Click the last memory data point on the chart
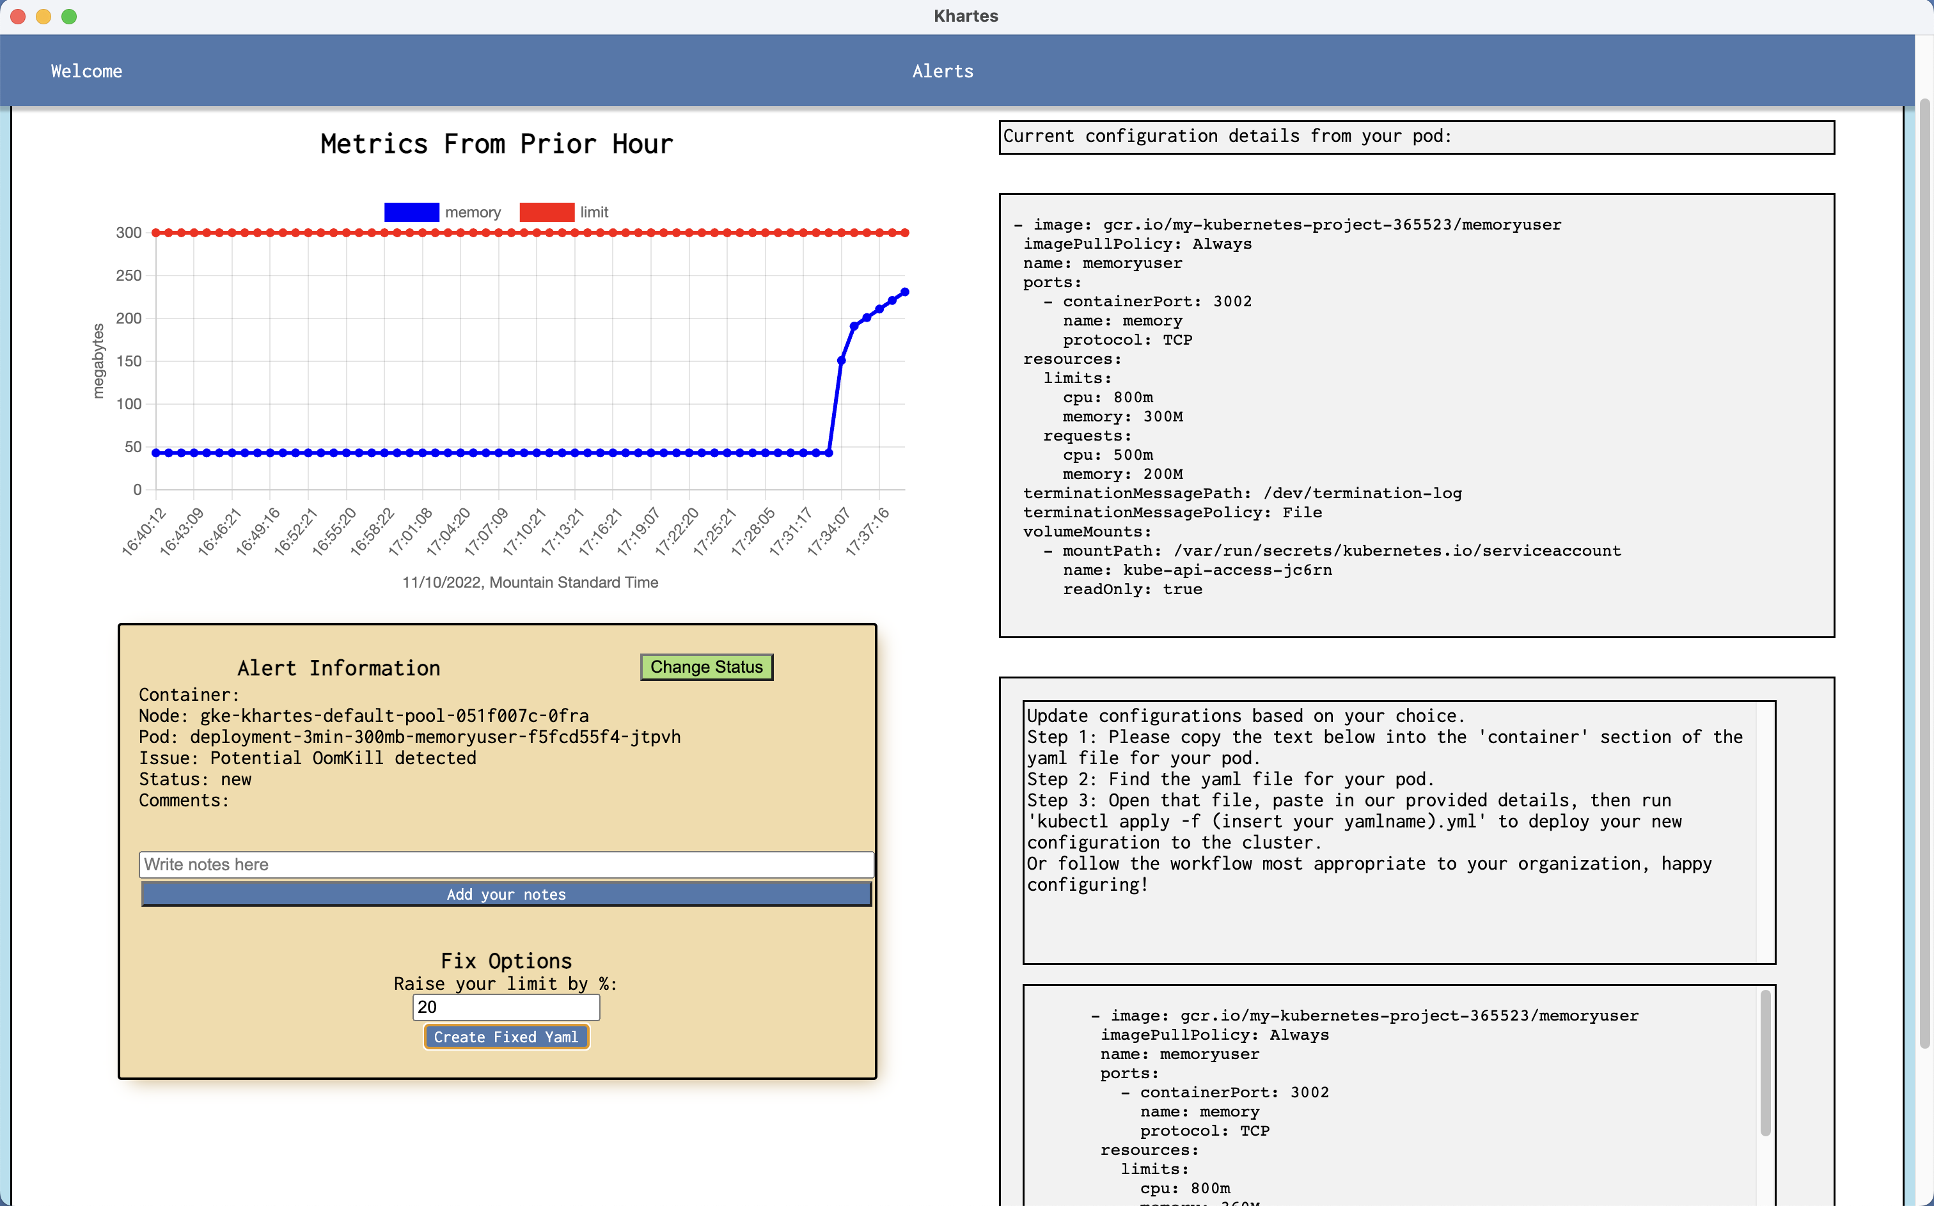This screenshot has height=1206, width=1934. 904,292
